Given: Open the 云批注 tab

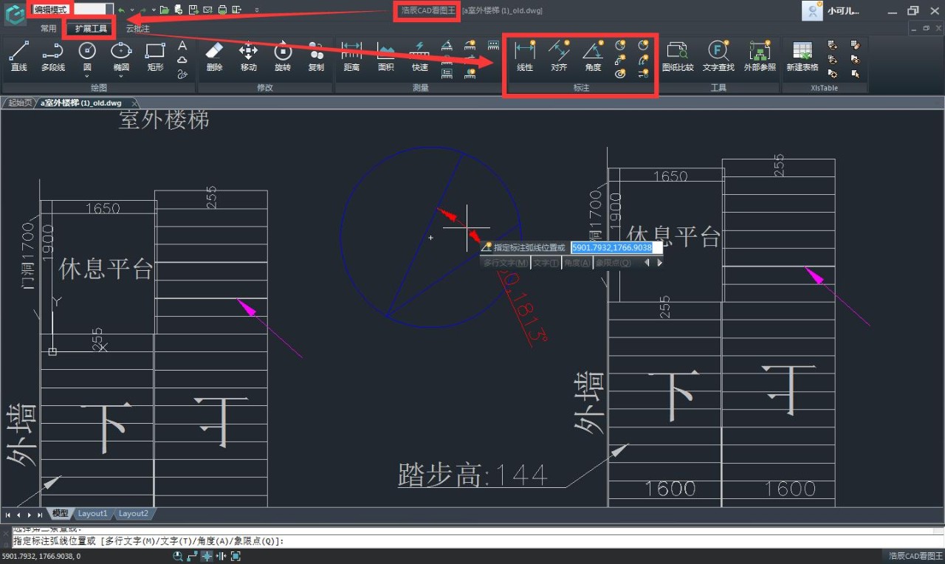Looking at the screenshot, I should (137, 28).
